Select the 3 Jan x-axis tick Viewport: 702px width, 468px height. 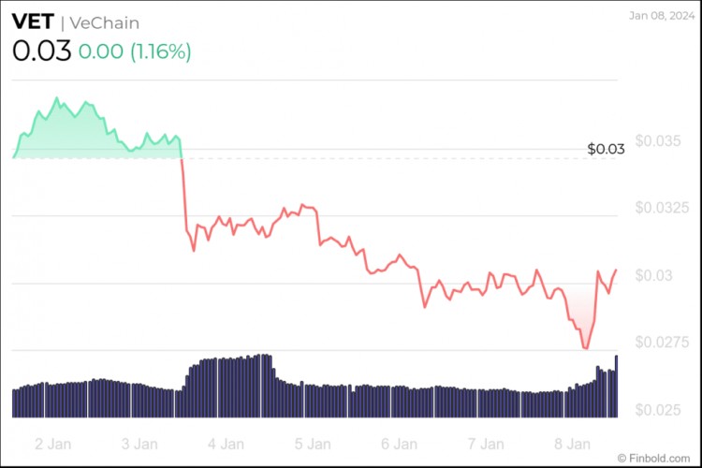click(x=139, y=443)
